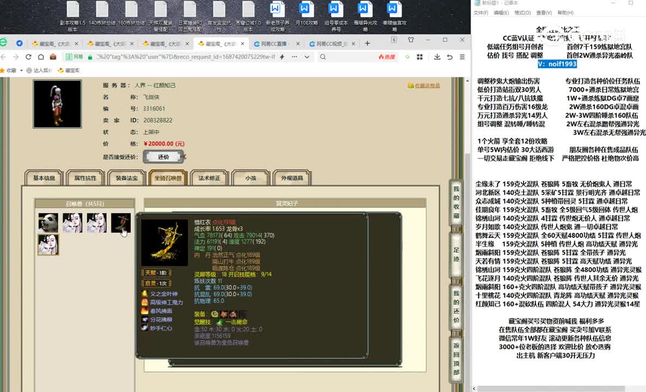Open the 天禅双魔装备搭配 desktop file

[160, 16]
